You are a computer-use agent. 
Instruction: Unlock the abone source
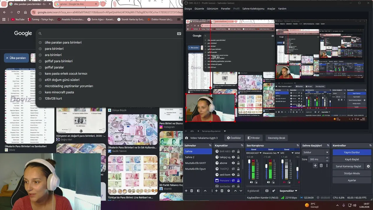tap(238, 163)
